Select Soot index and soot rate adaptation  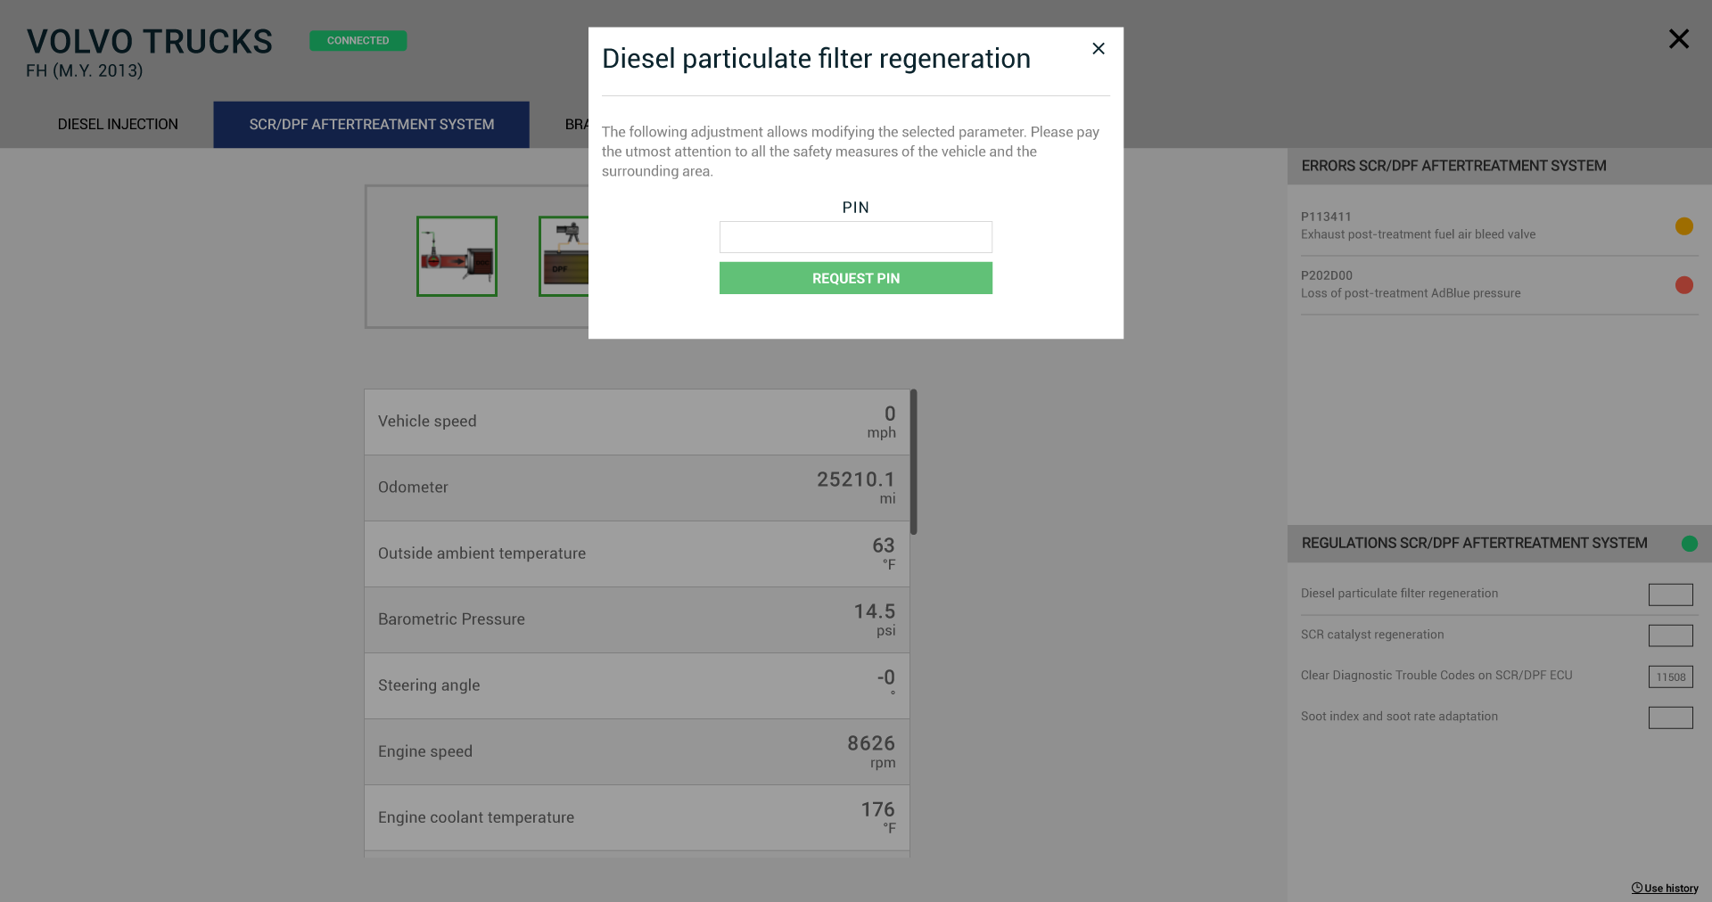coord(1399,717)
